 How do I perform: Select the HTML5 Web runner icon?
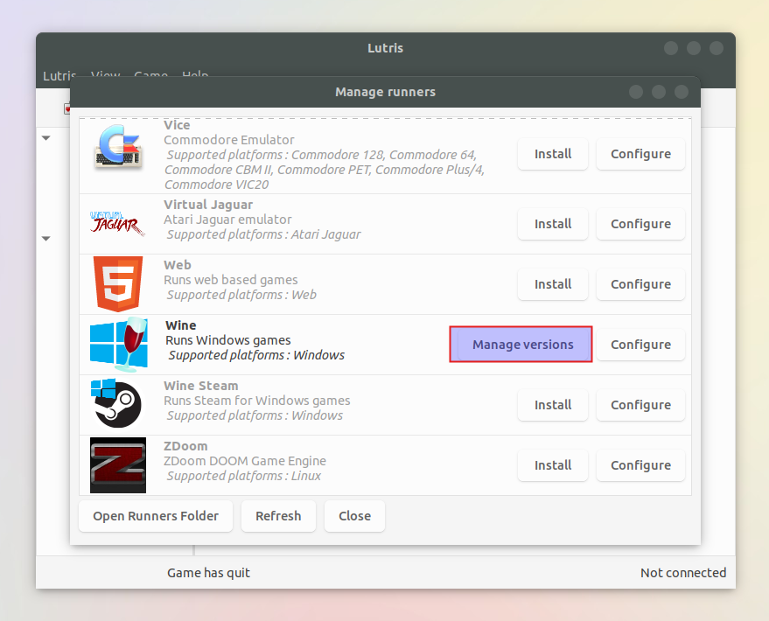pyautogui.click(x=118, y=283)
